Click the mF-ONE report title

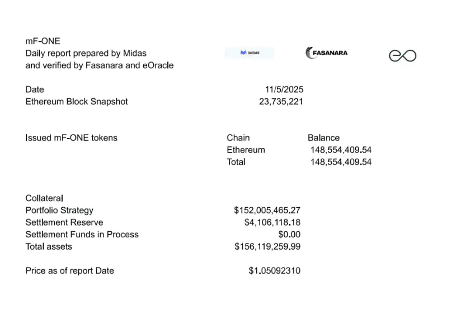pyautogui.click(x=43, y=41)
